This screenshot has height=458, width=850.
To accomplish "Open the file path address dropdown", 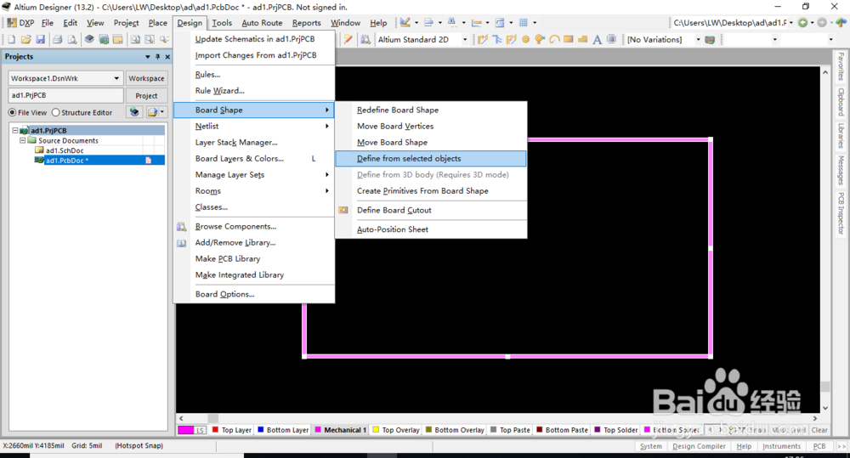I will click(x=791, y=22).
